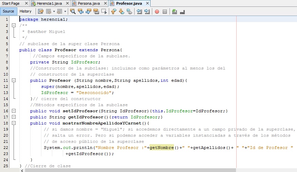Click Find Previous Occurrence icon

81,11
